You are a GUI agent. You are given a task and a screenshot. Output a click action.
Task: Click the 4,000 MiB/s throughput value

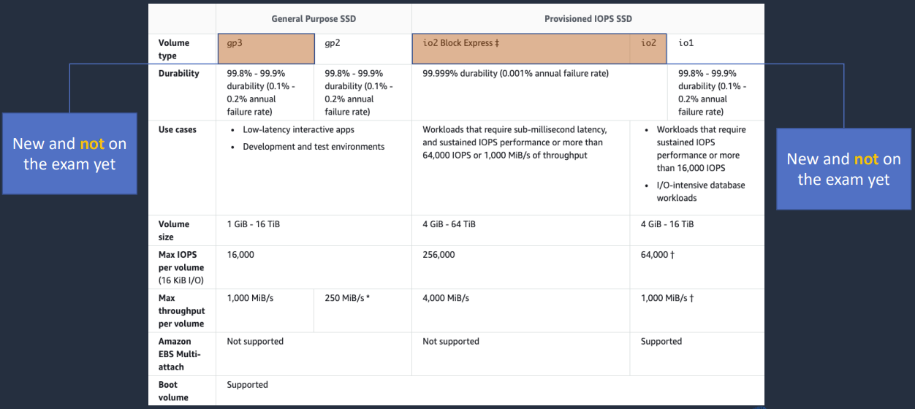[446, 298]
